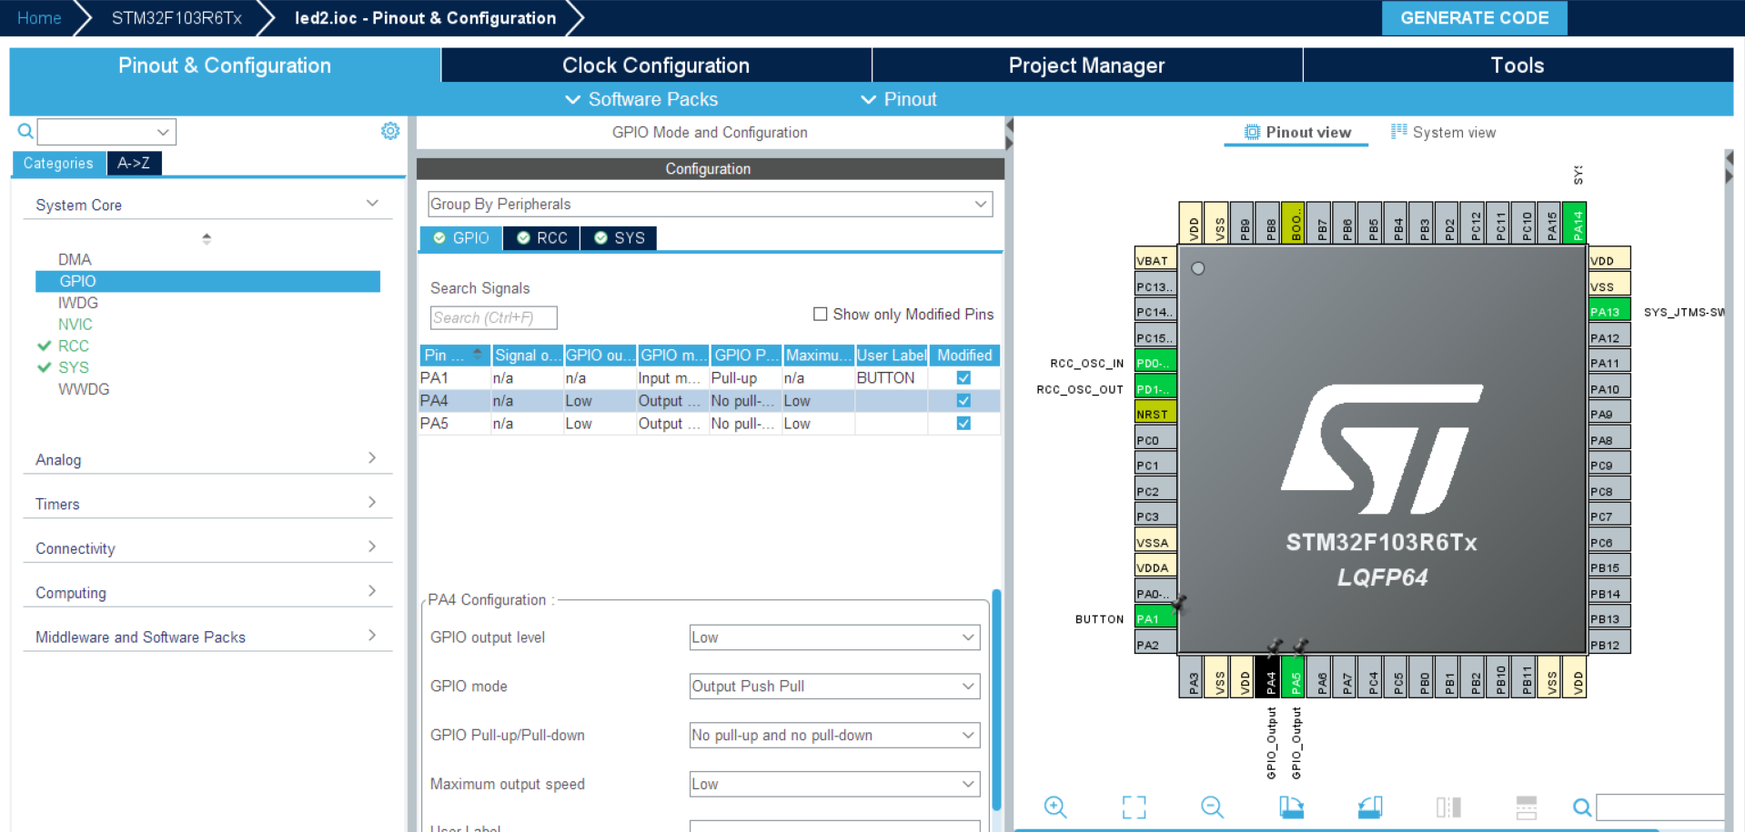Click the vertical split view icon
The height and width of the screenshot is (832, 1745).
(x=1448, y=807)
